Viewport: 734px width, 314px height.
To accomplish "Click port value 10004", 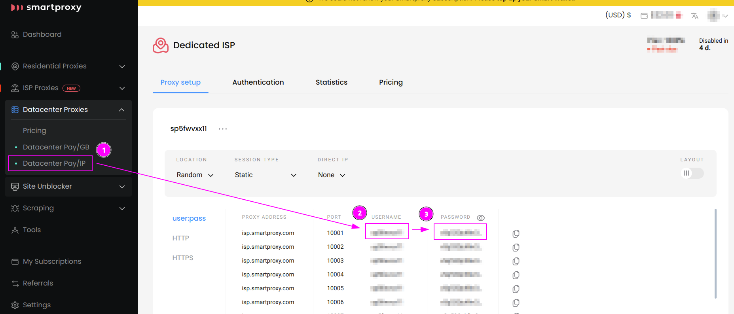I will click(x=335, y=274).
